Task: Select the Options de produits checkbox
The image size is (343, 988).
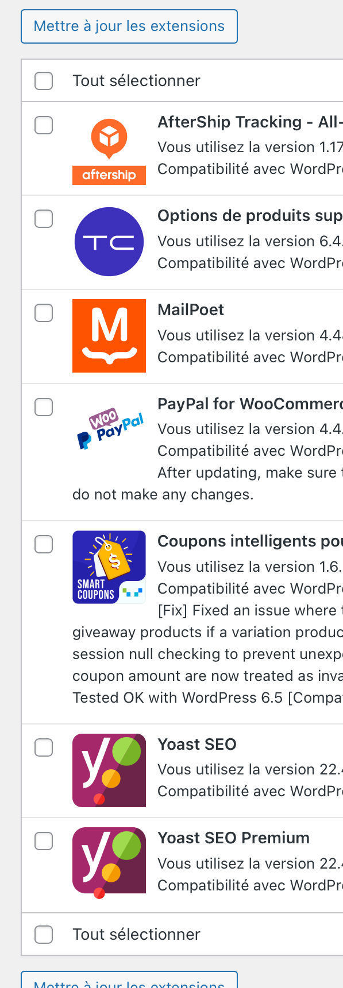Action: (x=44, y=219)
